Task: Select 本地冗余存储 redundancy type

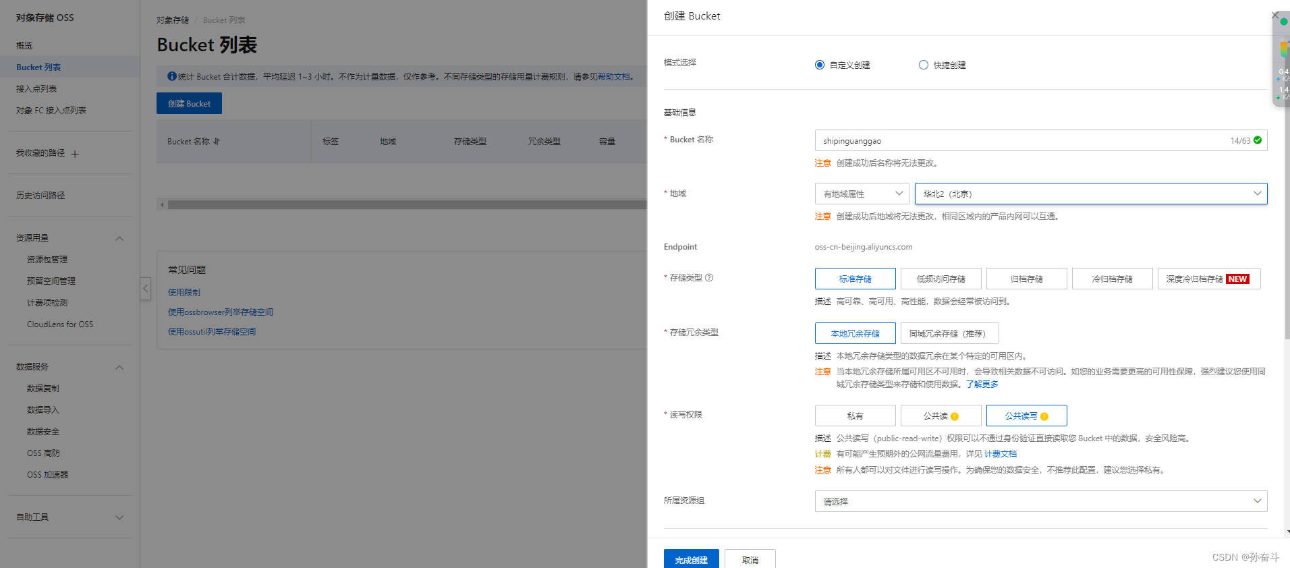Action: [856, 333]
